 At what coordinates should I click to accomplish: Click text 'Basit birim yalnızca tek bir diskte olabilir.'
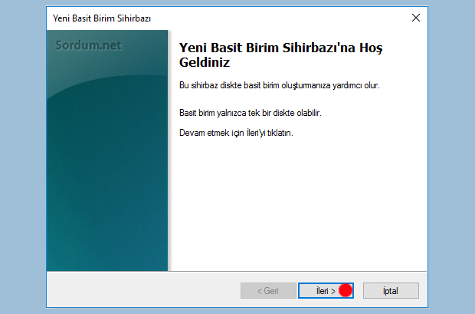(251, 113)
